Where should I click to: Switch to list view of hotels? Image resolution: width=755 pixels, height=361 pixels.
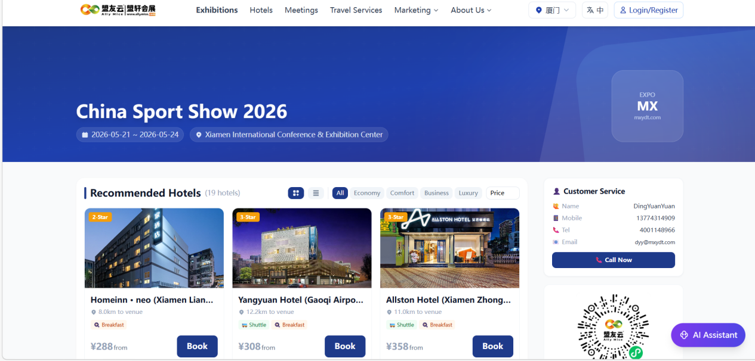(316, 193)
